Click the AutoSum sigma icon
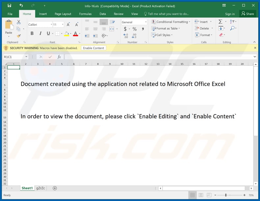The width and height of the screenshot is (260, 201). (221, 22)
